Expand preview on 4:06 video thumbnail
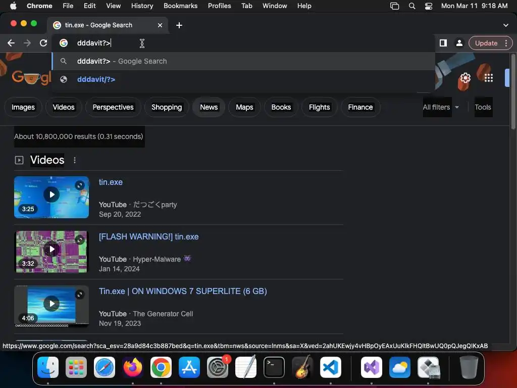This screenshot has height=388, width=517. coord(79,295)
